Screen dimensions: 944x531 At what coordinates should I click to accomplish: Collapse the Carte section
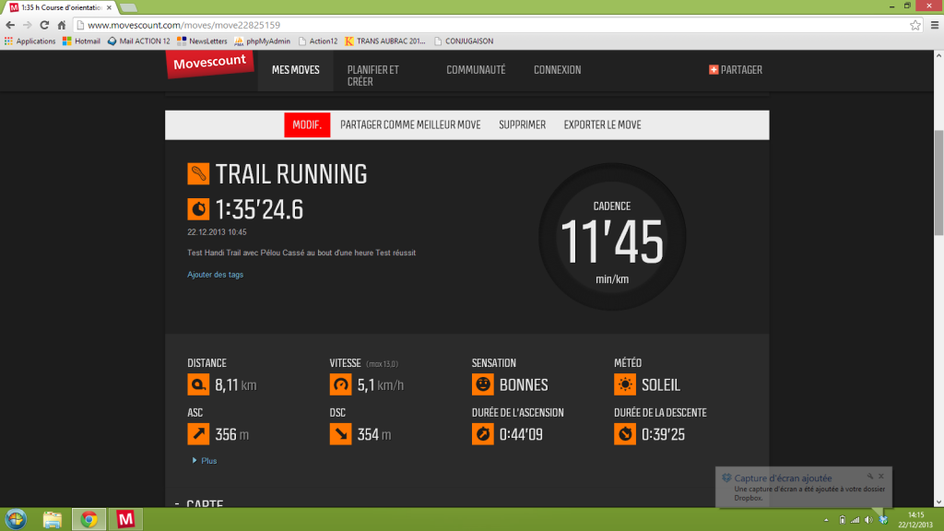tap(177, 503)
